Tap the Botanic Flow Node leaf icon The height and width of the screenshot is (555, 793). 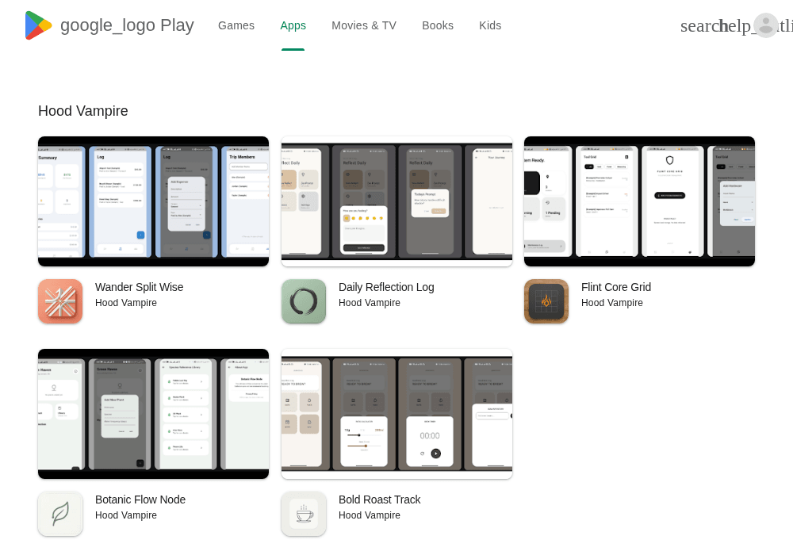coord(60,514)
